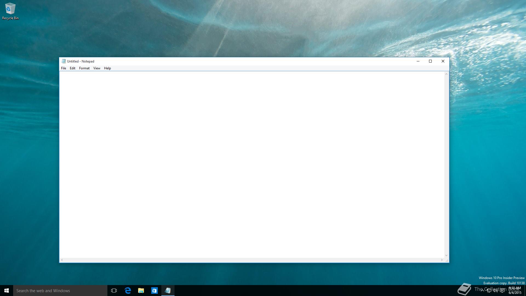Open the Action Center notifications icon
The height and width of the screenshot is (296, 526).
(x=502, y=291)
